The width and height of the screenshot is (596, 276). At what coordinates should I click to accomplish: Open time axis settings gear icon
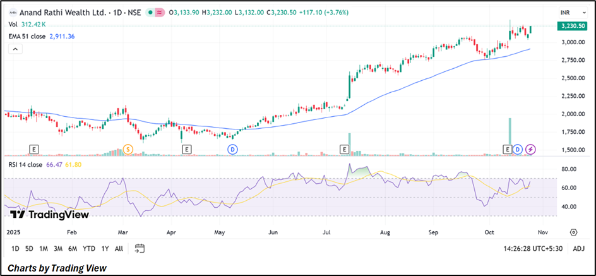click(x=573, y=232)
